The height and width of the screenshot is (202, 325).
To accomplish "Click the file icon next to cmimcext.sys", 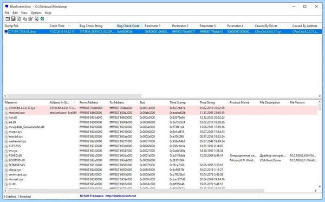I will tap(6, 175).
